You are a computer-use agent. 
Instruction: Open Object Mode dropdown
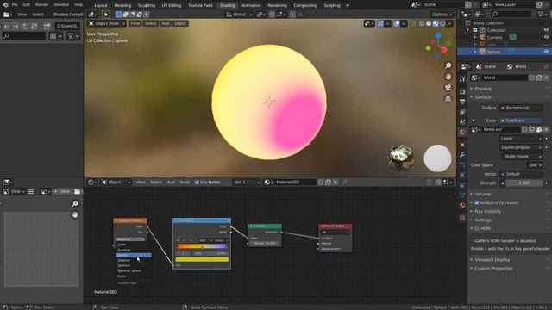click(x=107, y=23)
